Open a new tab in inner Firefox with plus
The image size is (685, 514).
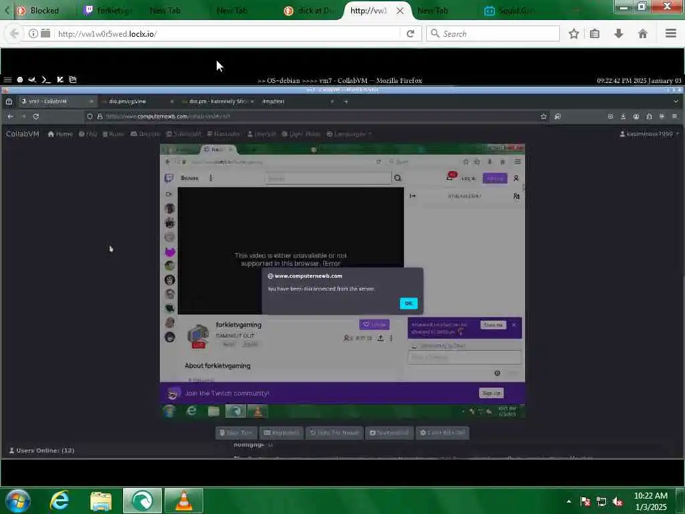(346, 102)
